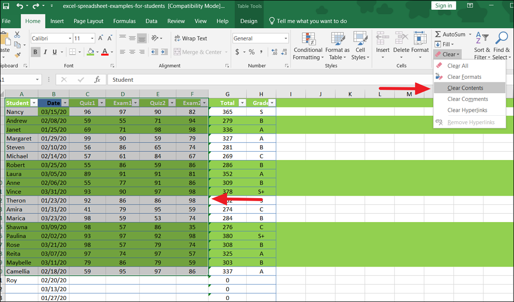Viewport: 514px width, 302px height.
Task: Center cell text horizontally
Action: coord(132,52)
